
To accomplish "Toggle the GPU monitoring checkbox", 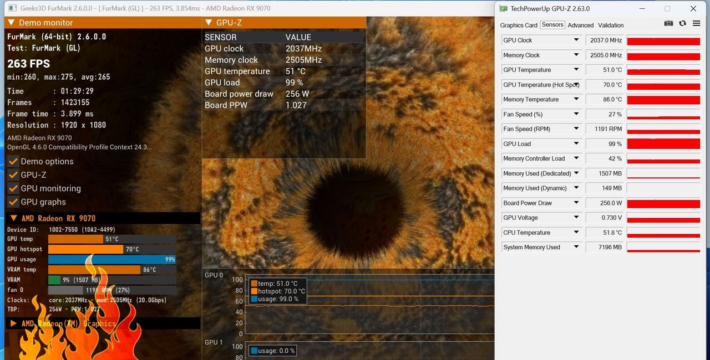I will [x=14, y=188].
